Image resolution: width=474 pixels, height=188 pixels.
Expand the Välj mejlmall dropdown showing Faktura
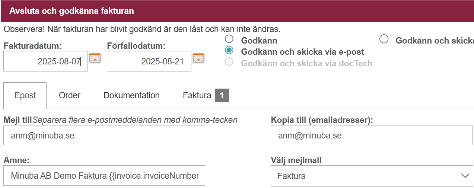click(372, 176)
